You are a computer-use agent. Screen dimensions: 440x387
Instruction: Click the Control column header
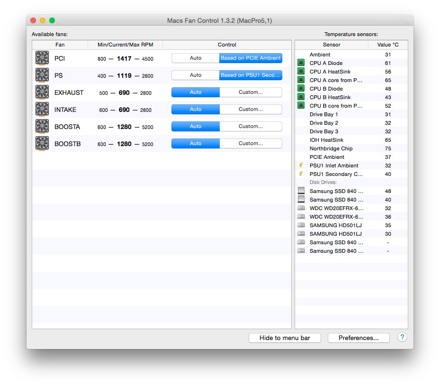tap(227, 45)
